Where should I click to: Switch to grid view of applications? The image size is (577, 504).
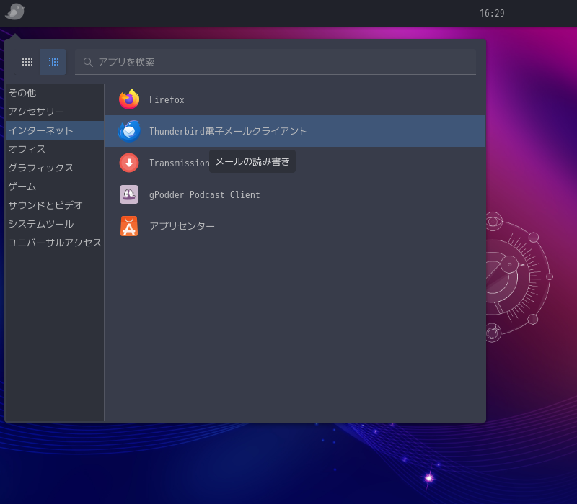pyautogui.click(x=27, y=62)
